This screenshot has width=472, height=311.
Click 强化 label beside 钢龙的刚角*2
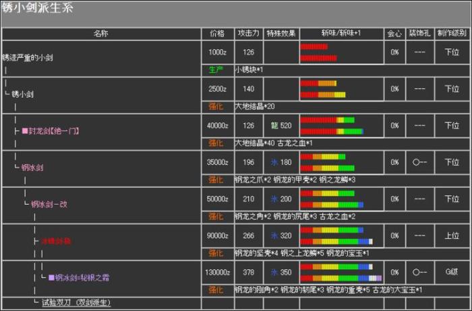[x=216, y=290]
